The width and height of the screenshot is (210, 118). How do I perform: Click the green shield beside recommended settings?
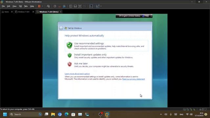69,45
